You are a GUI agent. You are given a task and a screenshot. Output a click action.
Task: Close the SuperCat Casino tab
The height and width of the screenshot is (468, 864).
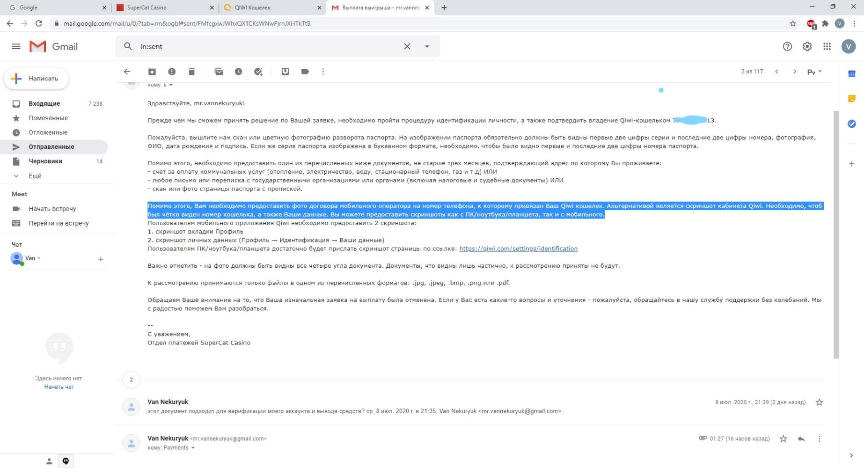pos(212,7)
